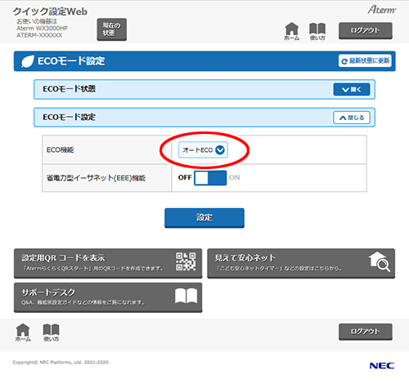Click the QR code icon
The height and width of the screenshot is (383, 409).
[186, 261]
